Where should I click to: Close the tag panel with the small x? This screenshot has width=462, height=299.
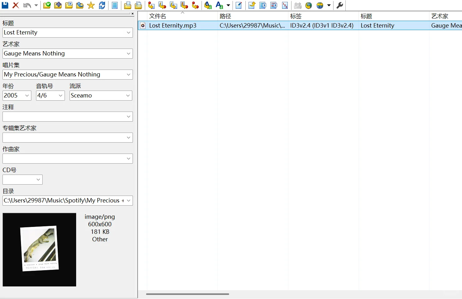(133, 13)
